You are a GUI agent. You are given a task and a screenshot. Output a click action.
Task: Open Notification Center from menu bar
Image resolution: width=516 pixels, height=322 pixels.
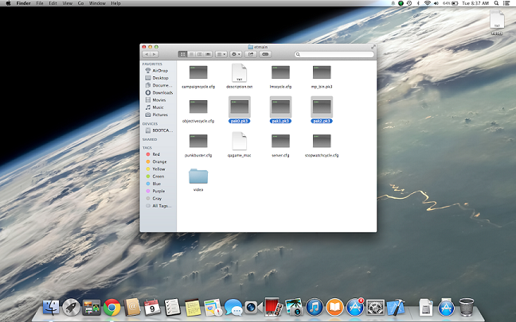coord(507,3)
